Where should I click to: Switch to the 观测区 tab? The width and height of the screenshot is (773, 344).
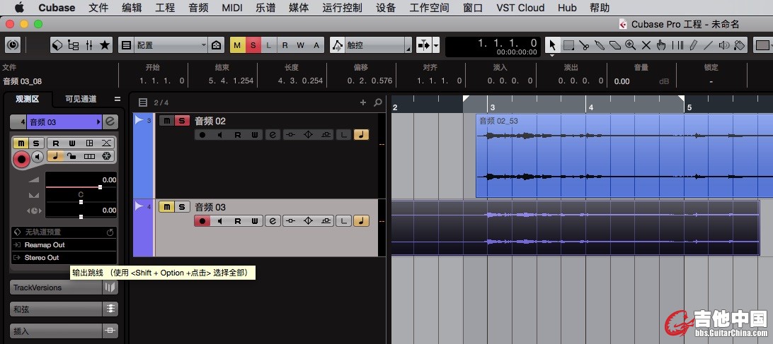coord(27,99)
